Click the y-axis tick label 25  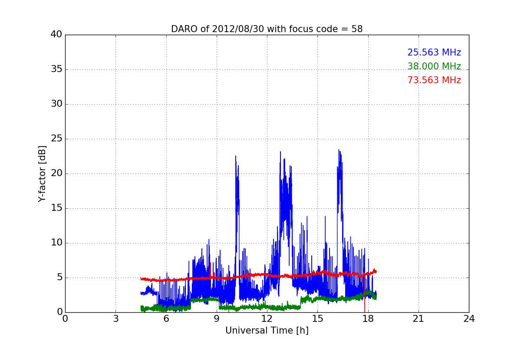click(56, 139)
